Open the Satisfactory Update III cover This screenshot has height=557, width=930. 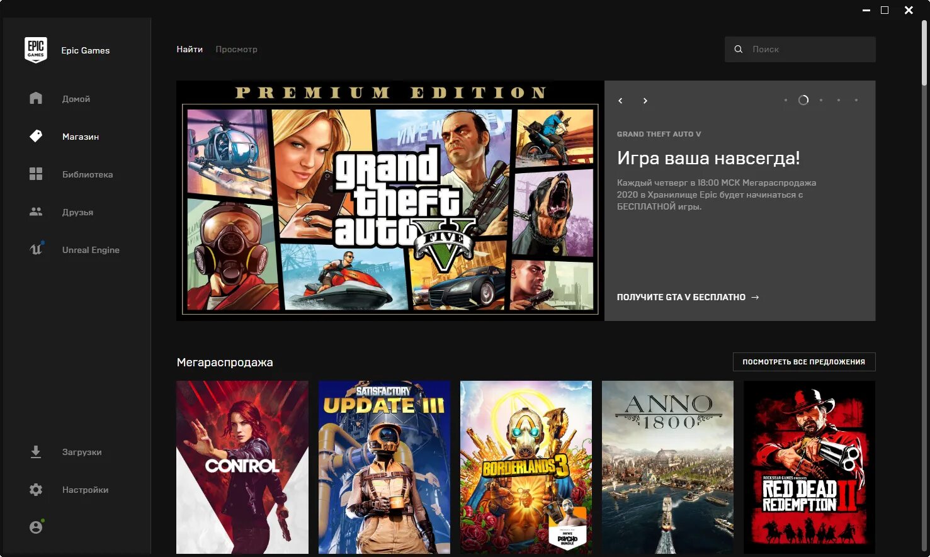tap(384, 467)
